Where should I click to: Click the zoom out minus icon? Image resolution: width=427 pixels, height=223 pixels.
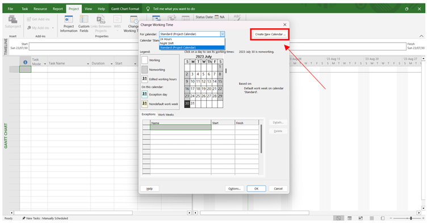click(391, 218)
